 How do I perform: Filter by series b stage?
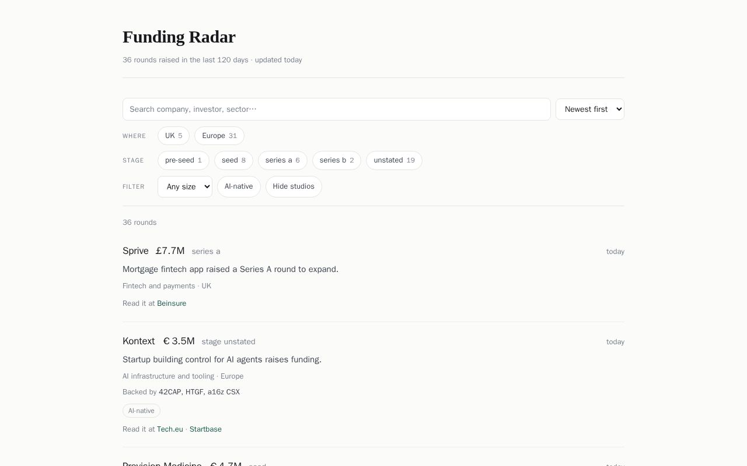(x=337, y=160)
